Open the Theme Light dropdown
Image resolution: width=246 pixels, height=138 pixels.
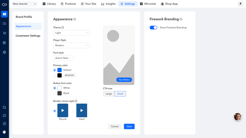point(72,33)
